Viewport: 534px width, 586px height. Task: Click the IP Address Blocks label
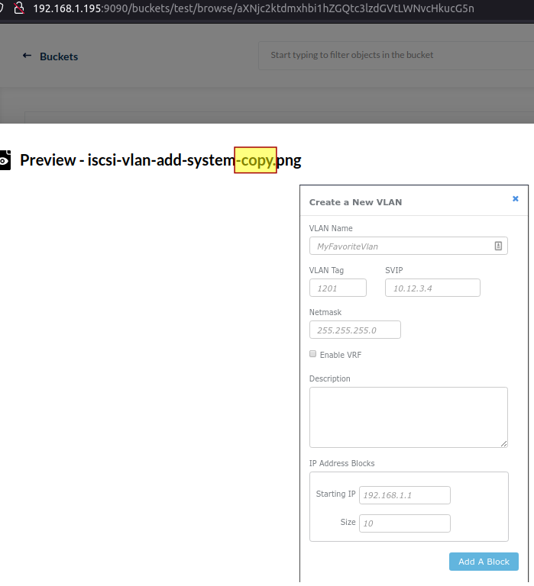pyautogui.click(x=341, y=463)
